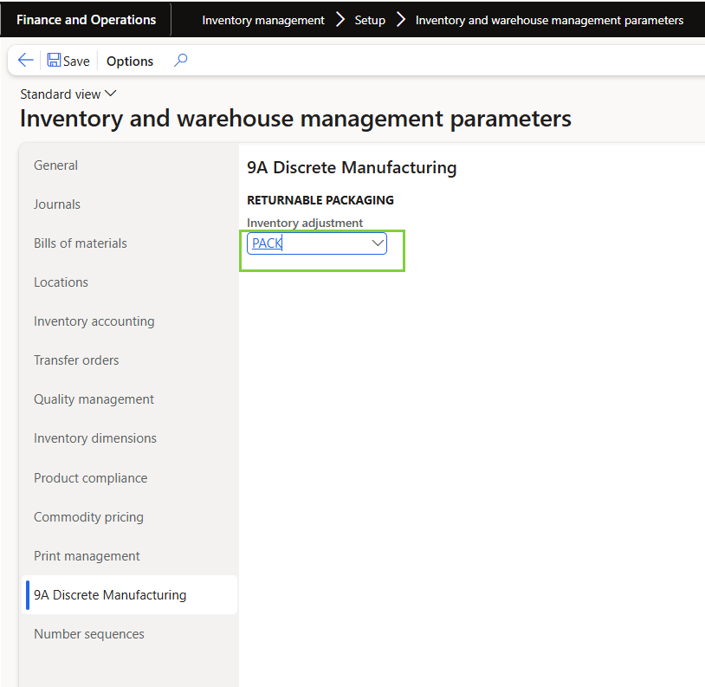Click Inventory management in the breadcrumb
The image size is (705, 687).
[x=263, y=20]
